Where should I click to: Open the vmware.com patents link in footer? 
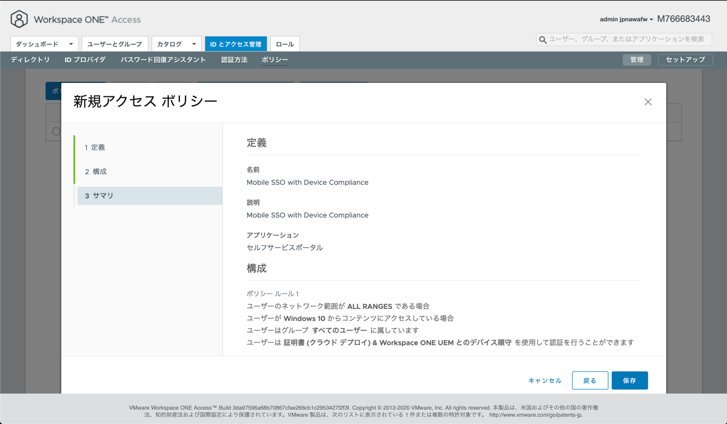pyautogui.click(x=536, y=415)
